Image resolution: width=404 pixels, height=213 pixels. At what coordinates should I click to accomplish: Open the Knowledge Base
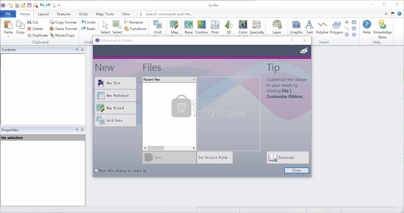(x=382, y=29)
